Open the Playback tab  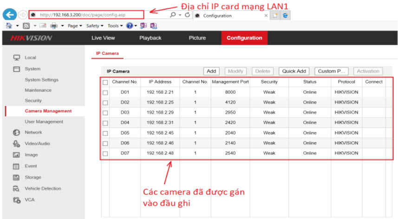(150, 38)
